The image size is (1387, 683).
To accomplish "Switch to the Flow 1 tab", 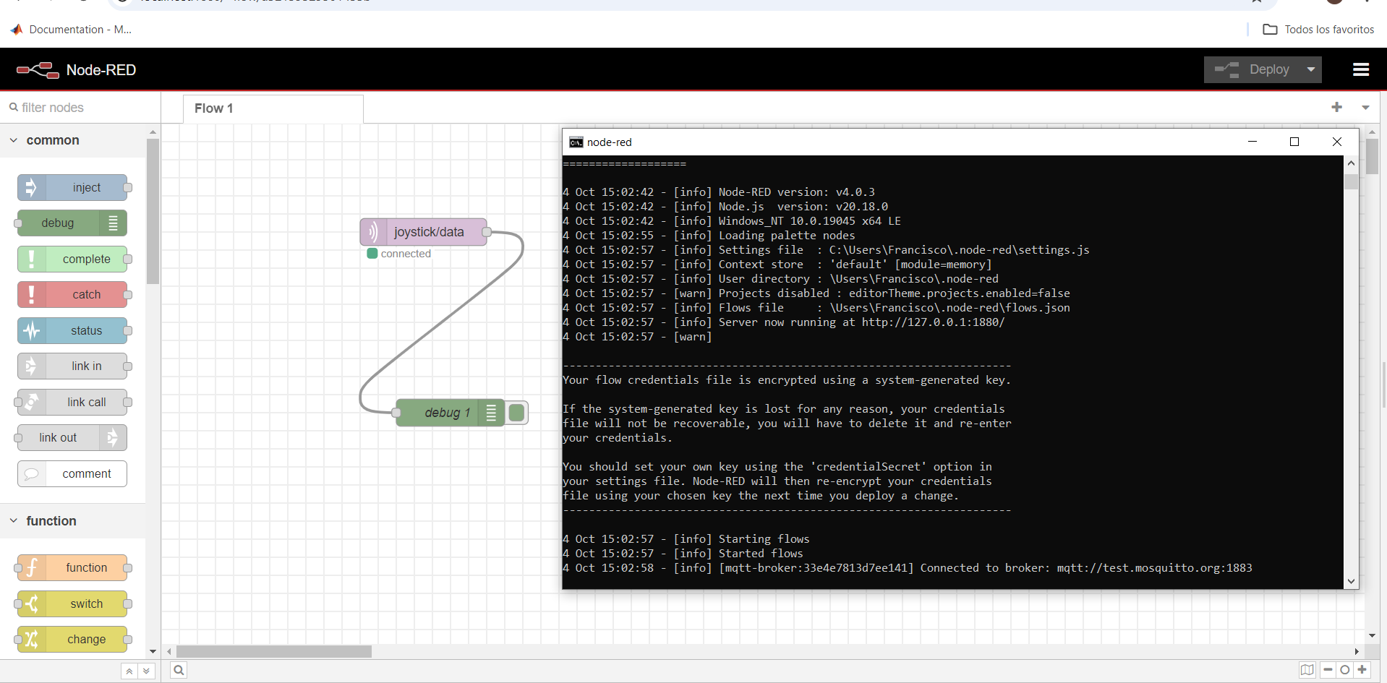I will point(273,108).
